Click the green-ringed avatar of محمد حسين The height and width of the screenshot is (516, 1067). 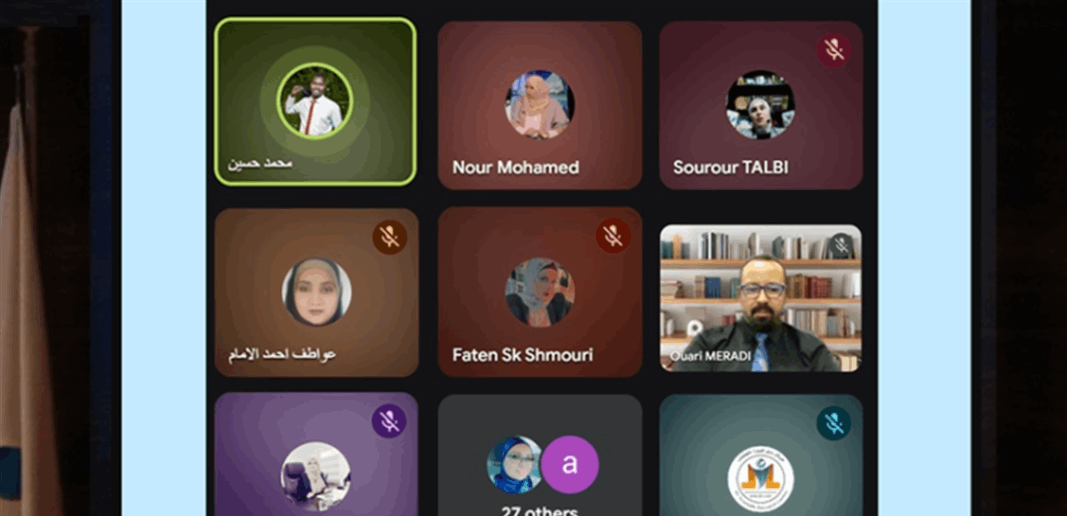tap(315, 102)
